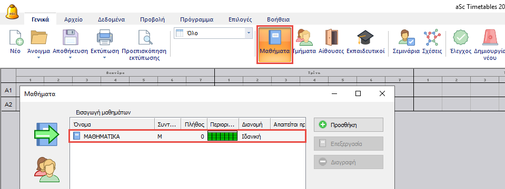This screenshot has height=189, width=505.
Task: Click the Προσθήκη add button
Action: [x=349, y=125]
